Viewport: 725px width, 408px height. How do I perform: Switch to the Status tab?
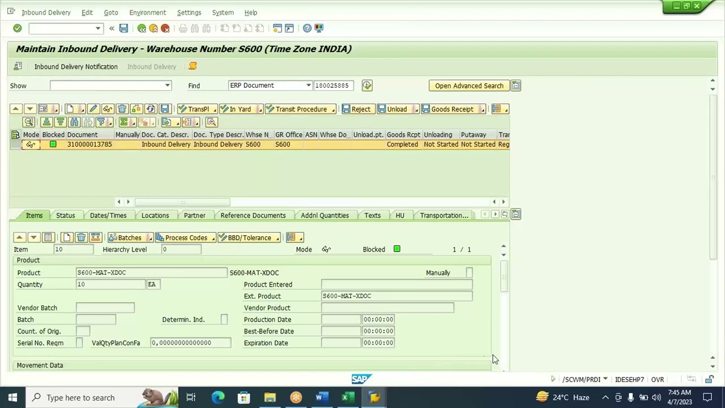point(66,215)
